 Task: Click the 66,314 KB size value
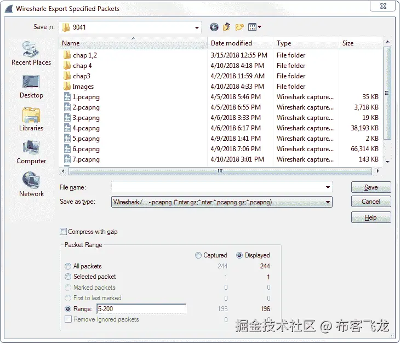pos(364,149)
